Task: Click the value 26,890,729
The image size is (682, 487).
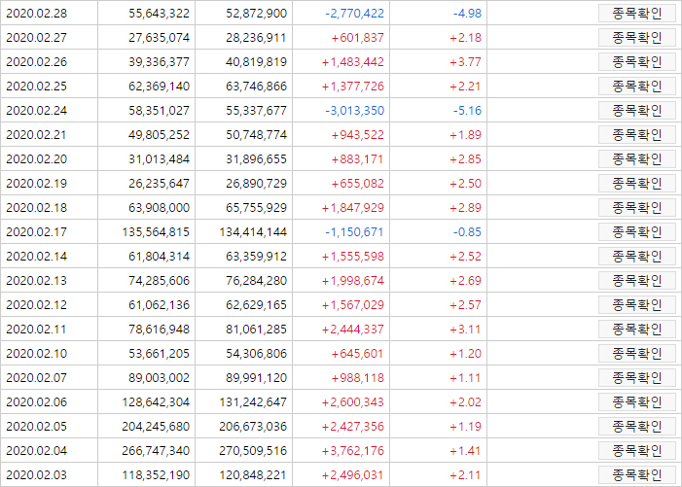Action: (x=256, y=184)
